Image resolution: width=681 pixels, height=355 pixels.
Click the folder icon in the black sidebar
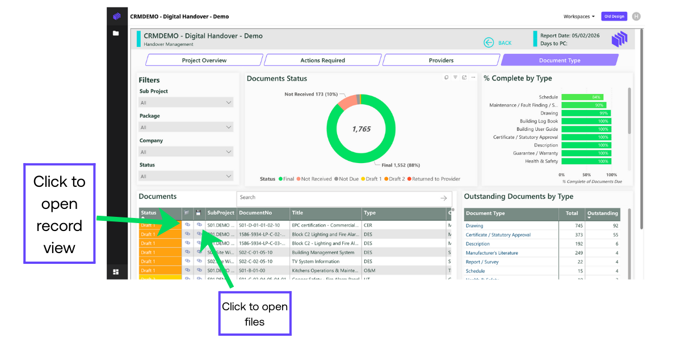[116, 33]
